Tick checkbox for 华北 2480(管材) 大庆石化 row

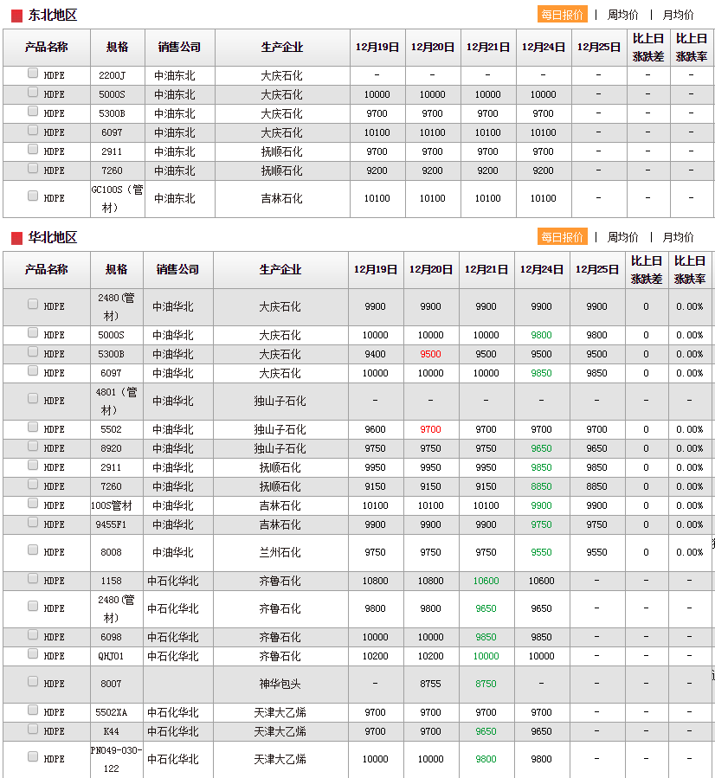(33, 304)
